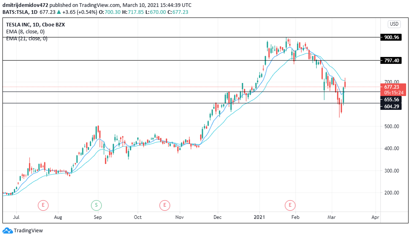Click the 'Oct' label on time axis
The image size is (411, 238).
[138, 217]
